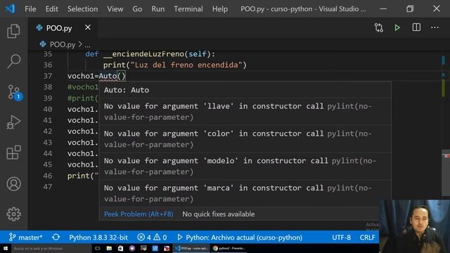Open File Explorer from the Windows taskbar
This screenshot has width=450, height=253.
pyautogui.click(x=109, y=248)
